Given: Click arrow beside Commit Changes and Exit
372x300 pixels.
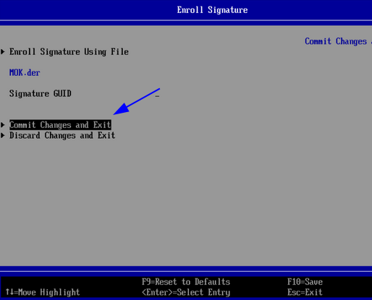Looking at the screenshot, I should click(x=3, y=125).
